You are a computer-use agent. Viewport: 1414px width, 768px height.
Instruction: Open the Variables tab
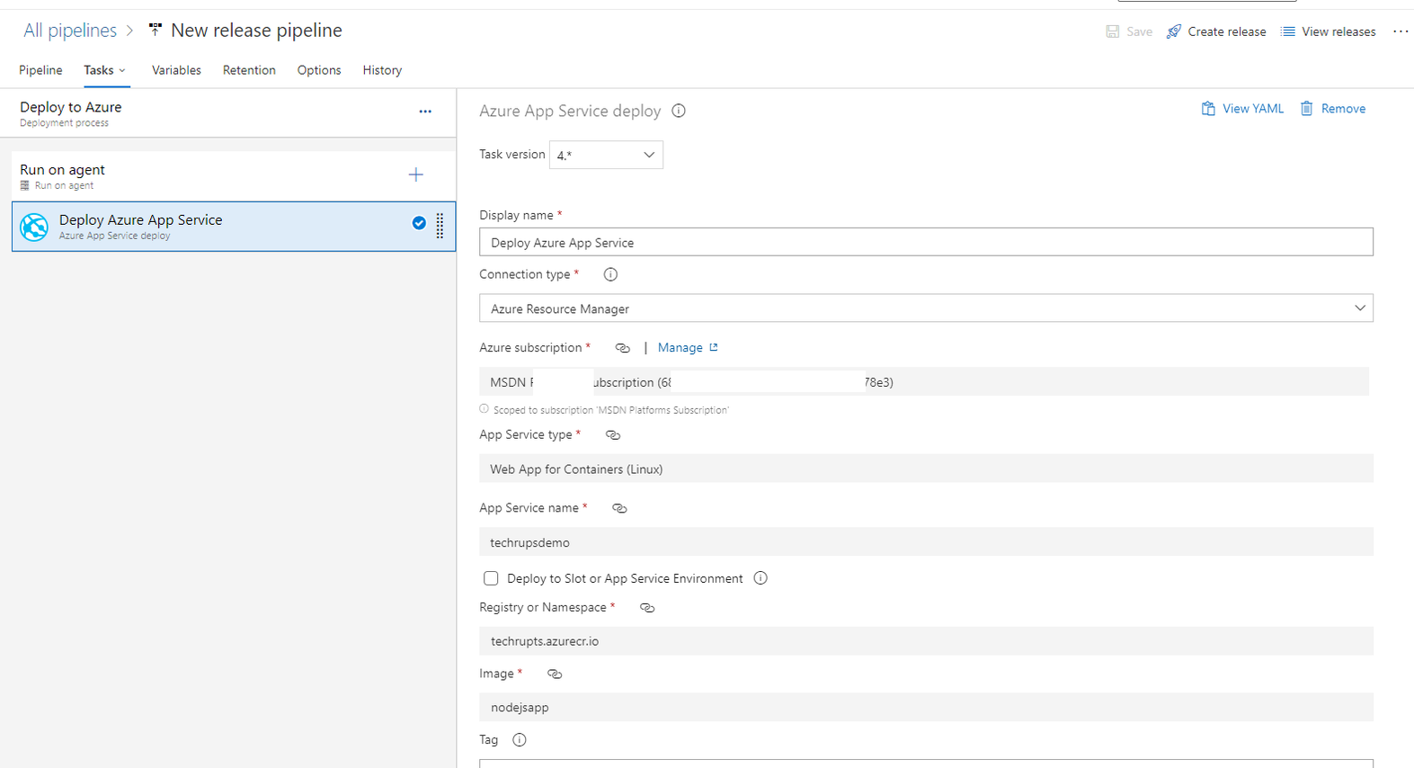tap(176, 70)
